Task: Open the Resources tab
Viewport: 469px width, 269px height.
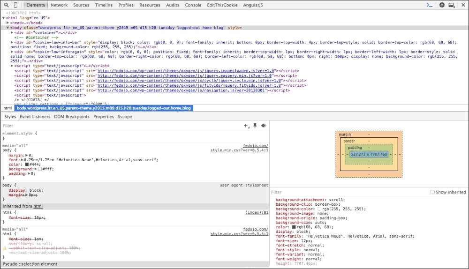Action: click(x=150, y=5)
